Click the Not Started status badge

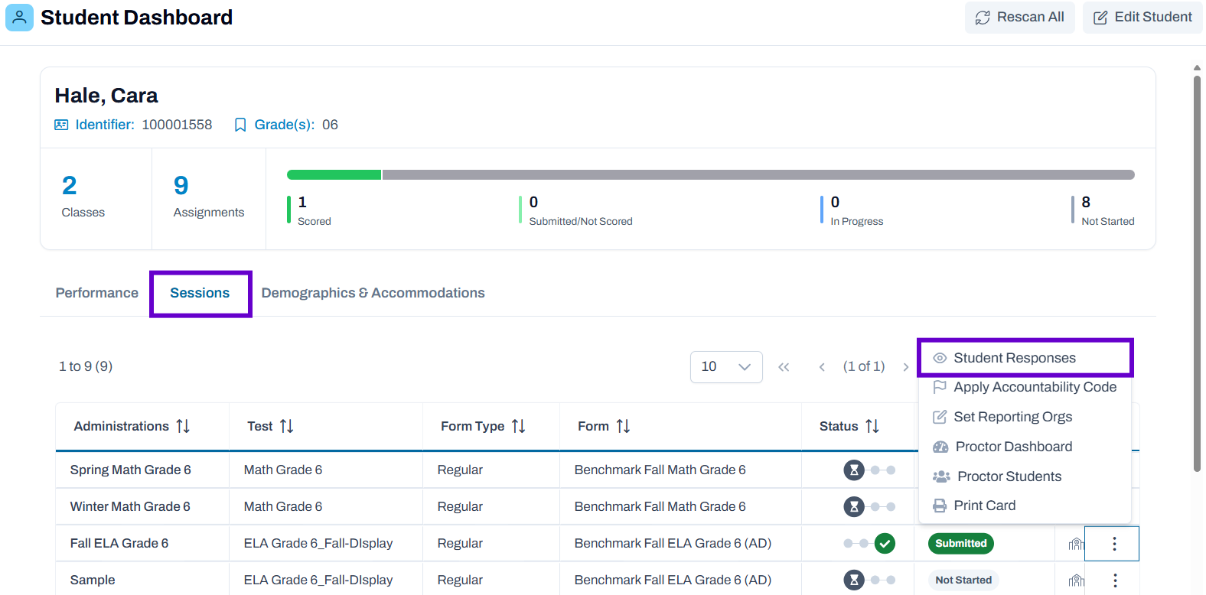pyautogui.click(x=963, y=580)
